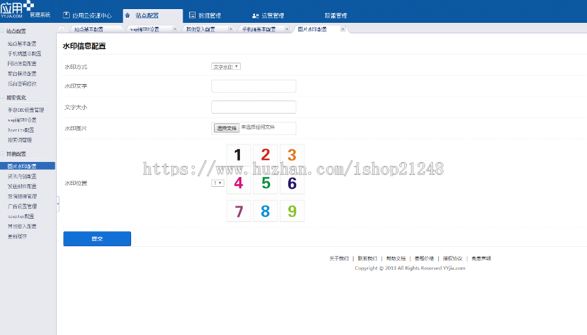Open 后台密码修改 in the sidebar

[22, 84]
